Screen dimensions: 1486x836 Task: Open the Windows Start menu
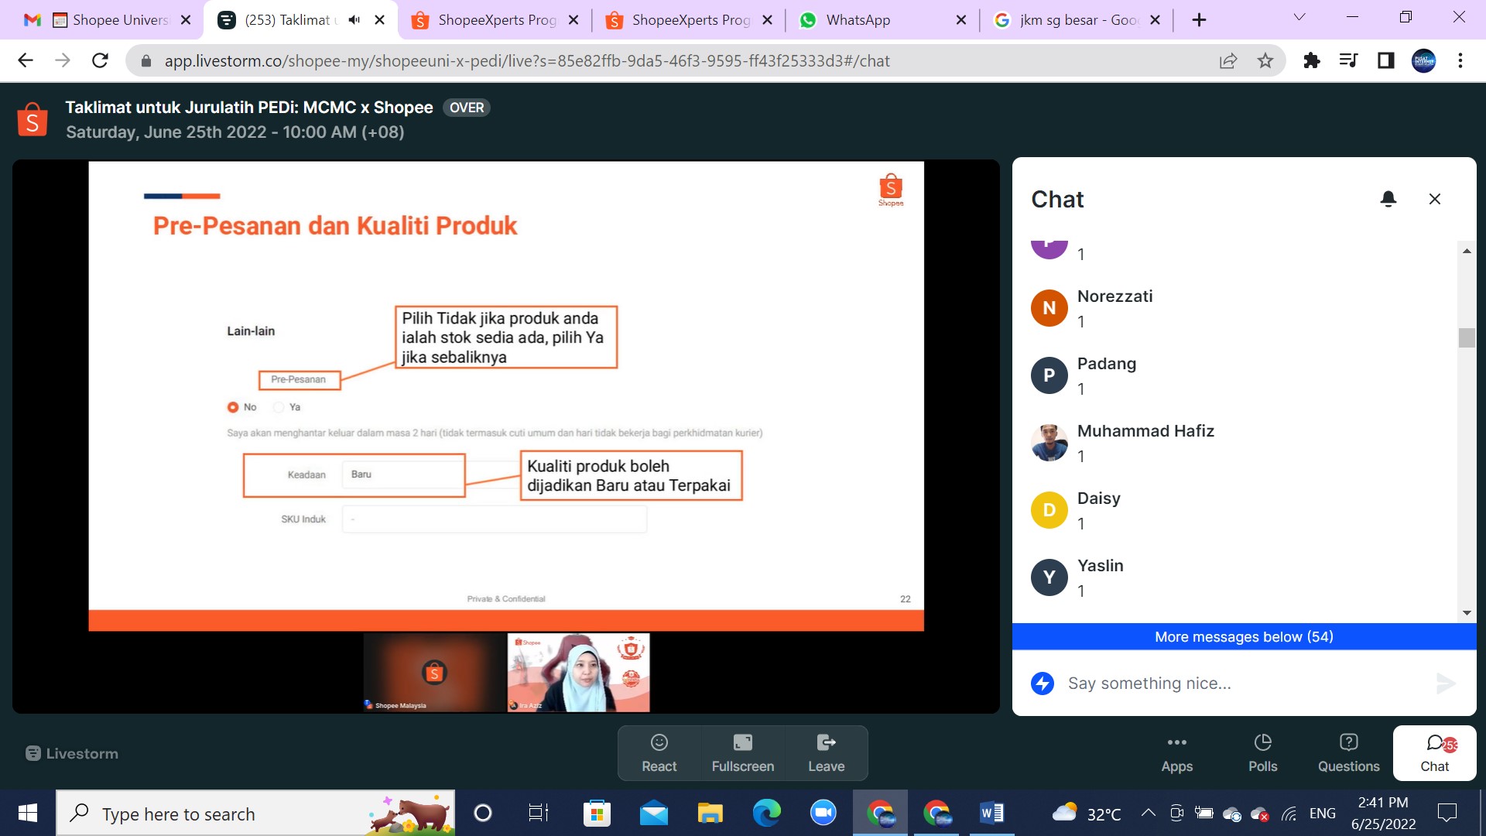tap(28, 813)
